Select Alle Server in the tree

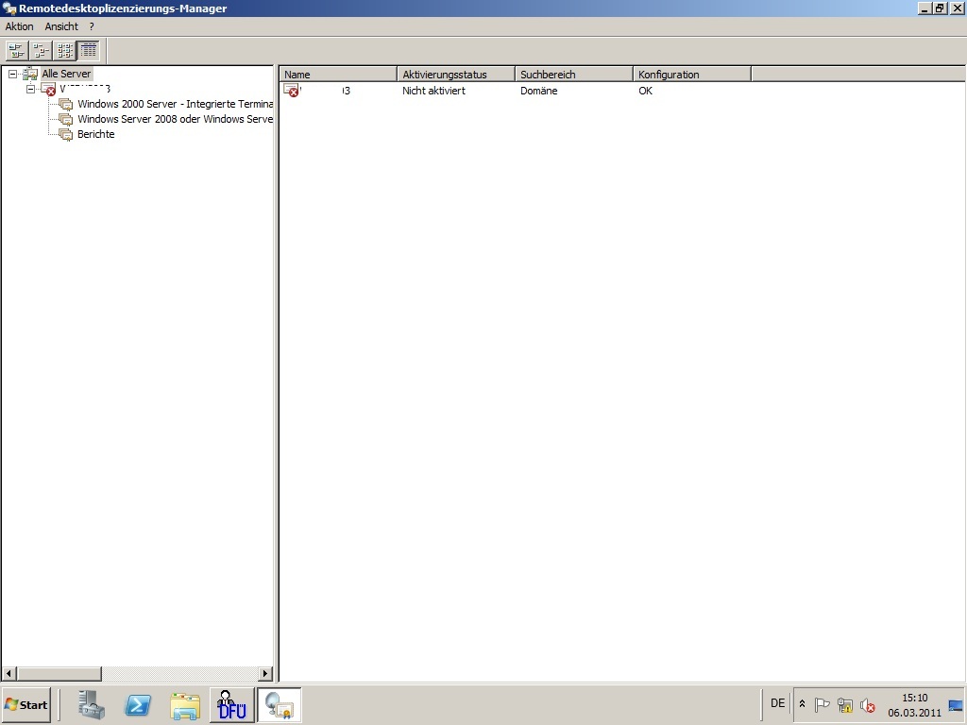pyautogui.click(x=66, y=74)
